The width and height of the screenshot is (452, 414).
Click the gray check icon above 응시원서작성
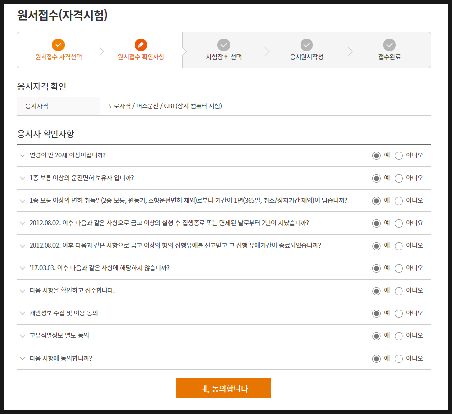306,45
